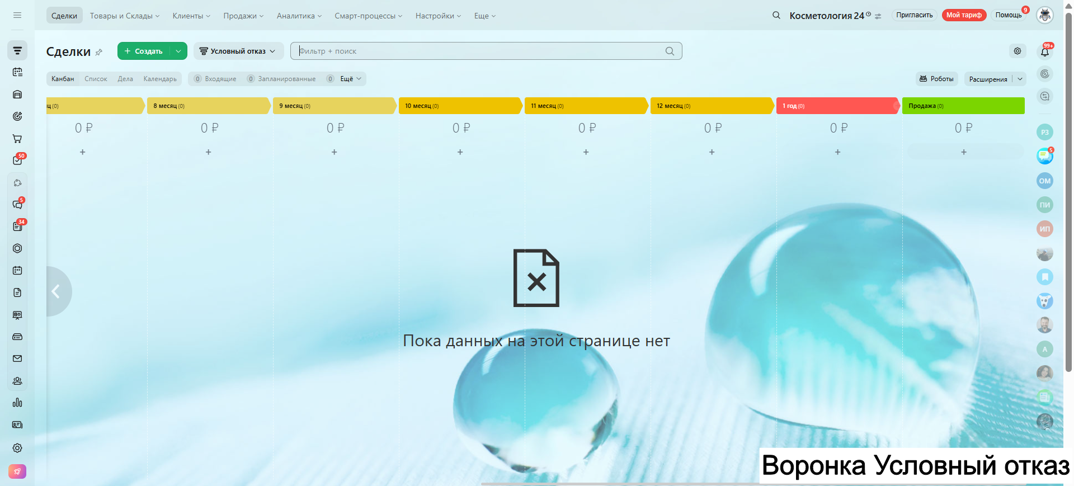Open the Помощь button
This screenshot has width=1074, height=486.
coord(1009,15)
